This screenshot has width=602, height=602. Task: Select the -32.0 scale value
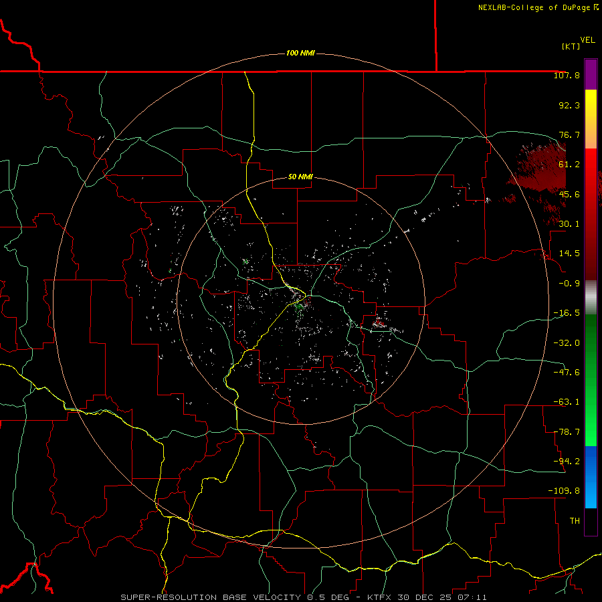click(567, 343)
